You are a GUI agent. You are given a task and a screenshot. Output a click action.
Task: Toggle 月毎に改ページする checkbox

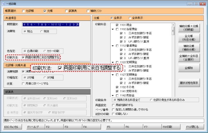click(x=23, y=84)
